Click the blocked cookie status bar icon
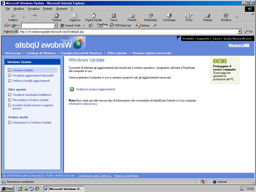This screenshot has width=256, height=192. pos(202,182)
